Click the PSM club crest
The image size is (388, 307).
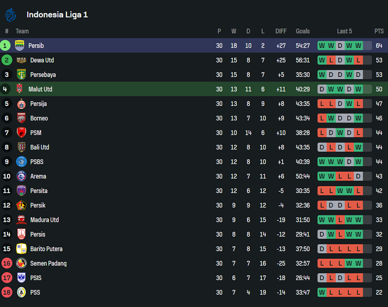click(x=21, y=132)
